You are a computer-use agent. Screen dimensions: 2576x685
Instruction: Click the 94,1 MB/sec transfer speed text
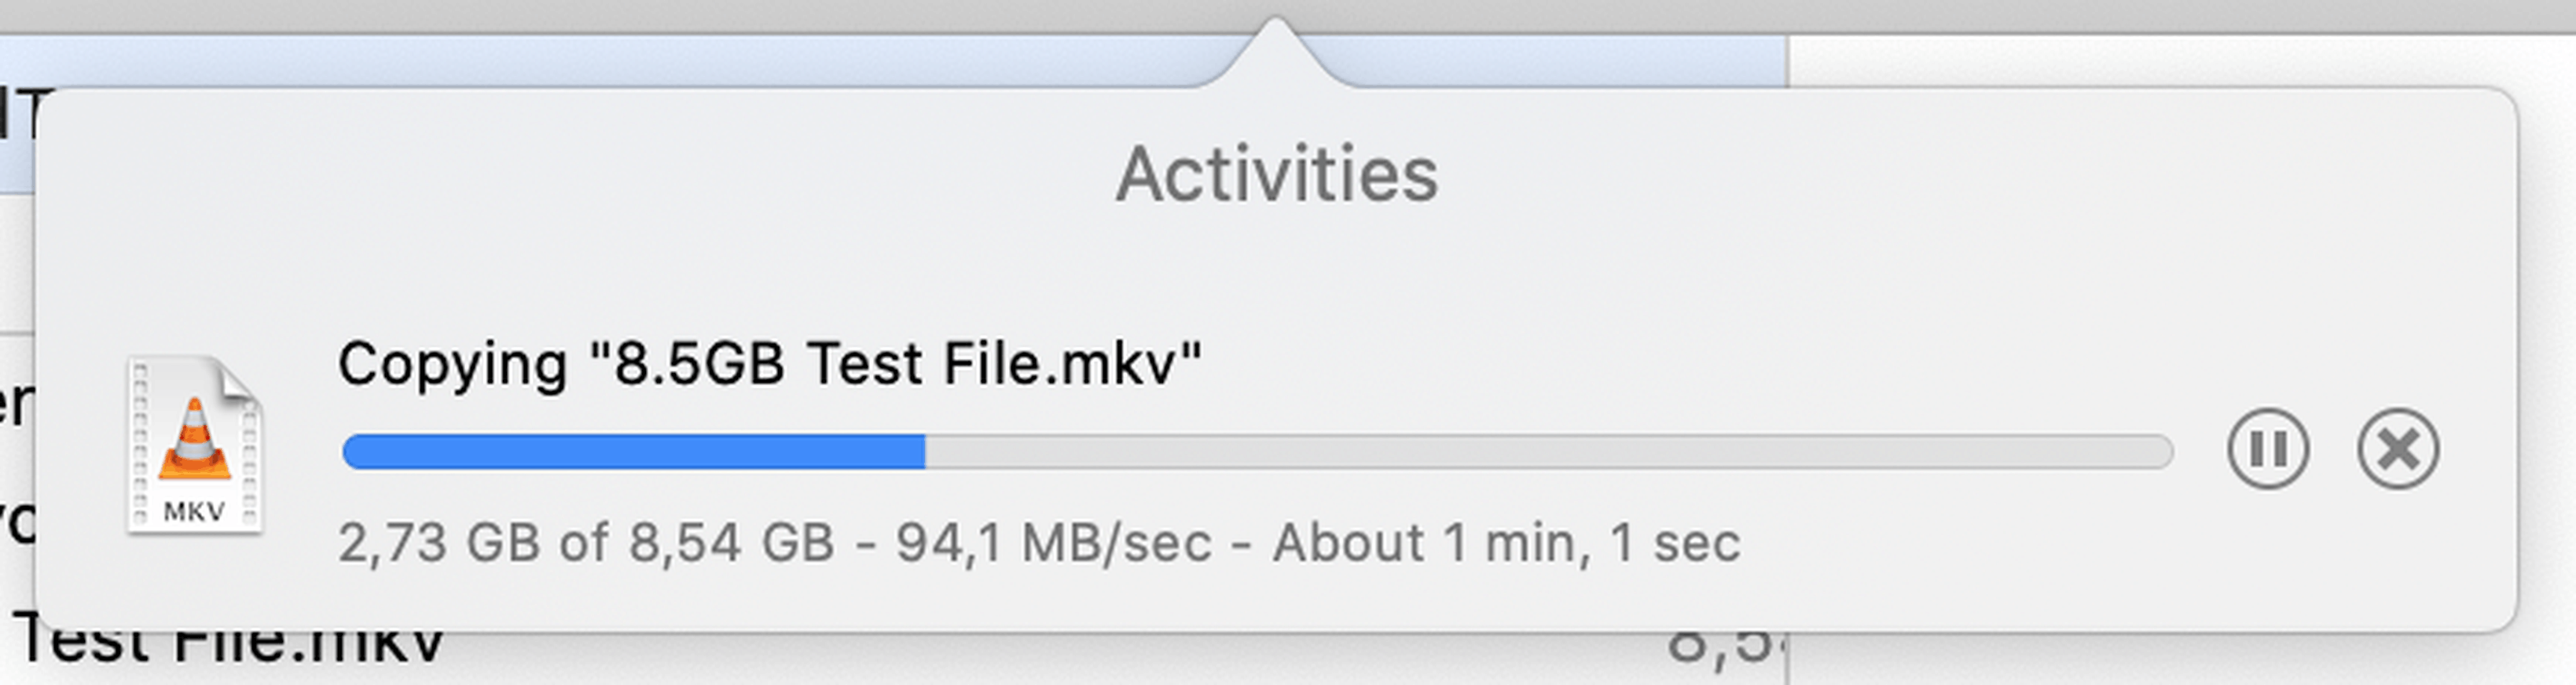coord(1053,544)
